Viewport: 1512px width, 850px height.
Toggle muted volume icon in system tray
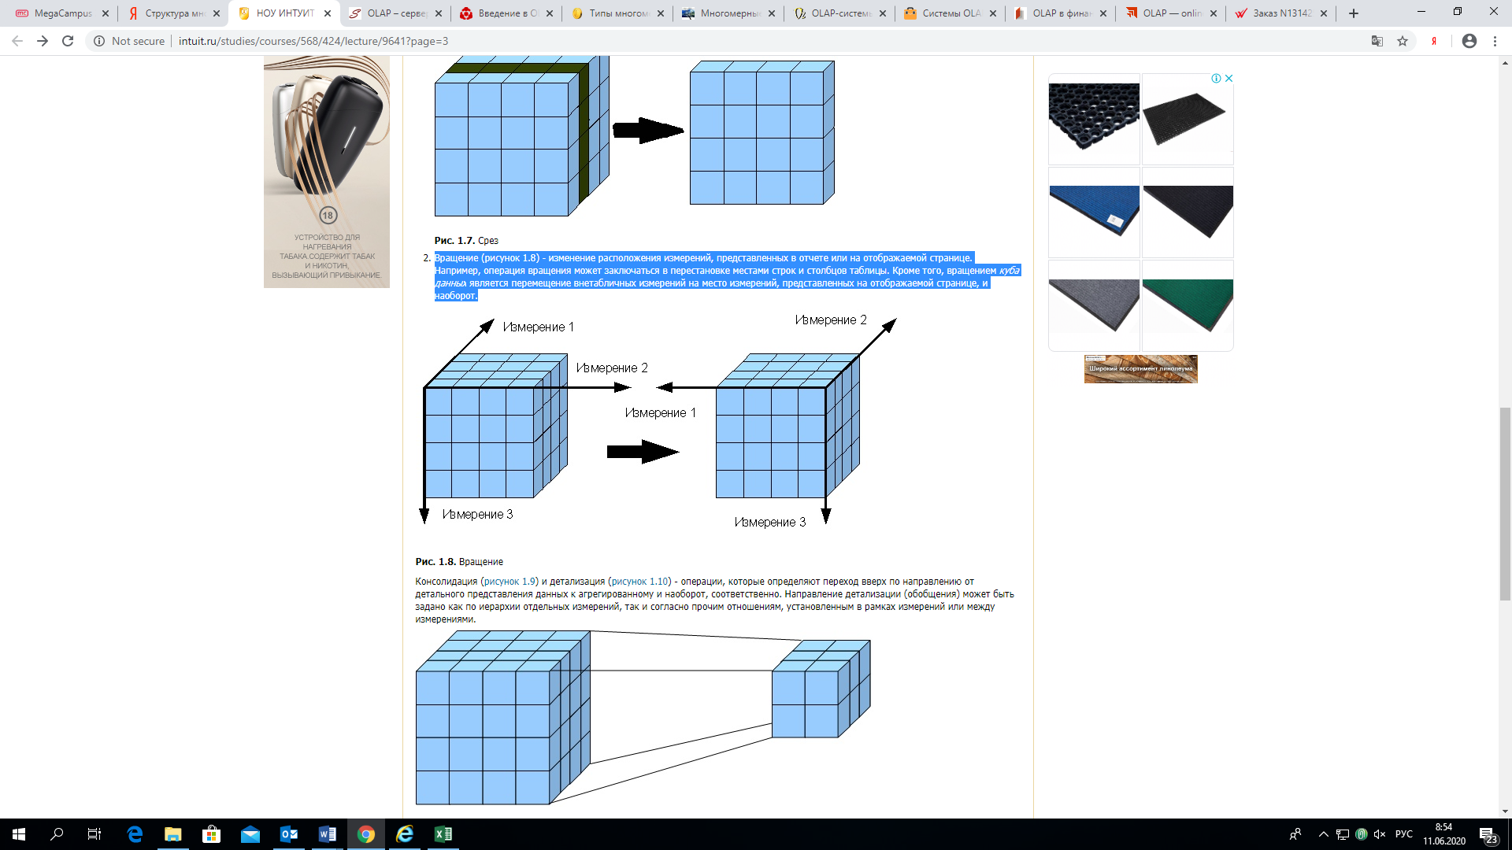1380,834
